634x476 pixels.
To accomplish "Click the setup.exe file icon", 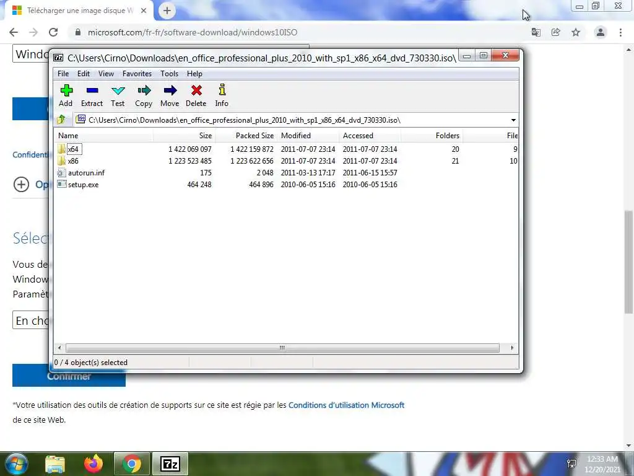I will (x=61, y=184).
